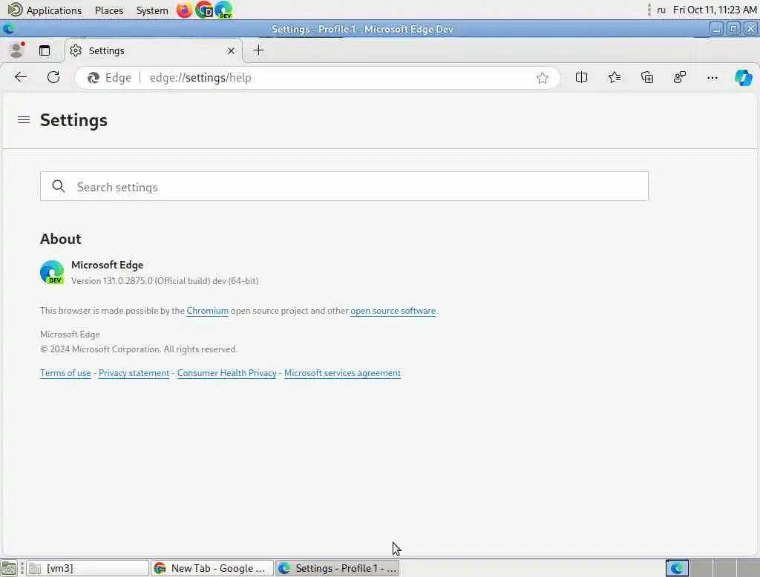Viewport: 760px width, 577px height.
Task: Click the Search settings input field
Action: click(x=344, y=186)
